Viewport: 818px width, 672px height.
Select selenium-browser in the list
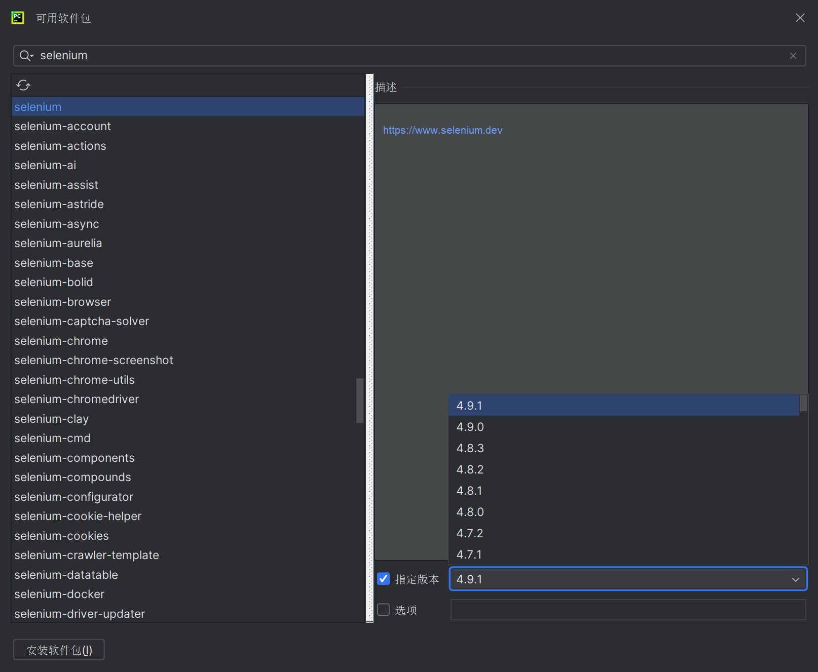[188, 302]
